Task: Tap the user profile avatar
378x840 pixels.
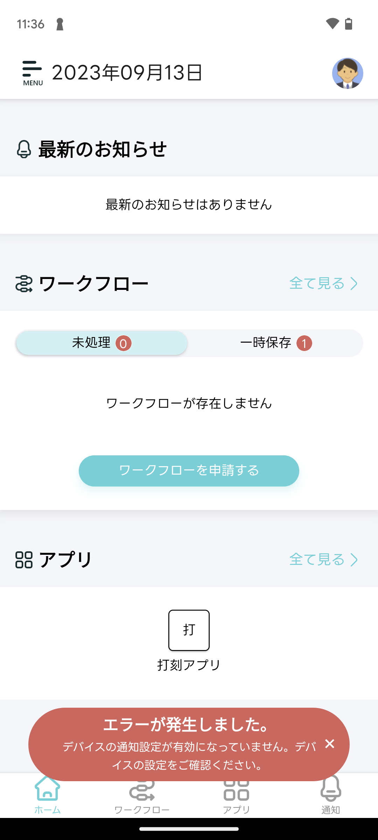Action: [x=347, y=73]
